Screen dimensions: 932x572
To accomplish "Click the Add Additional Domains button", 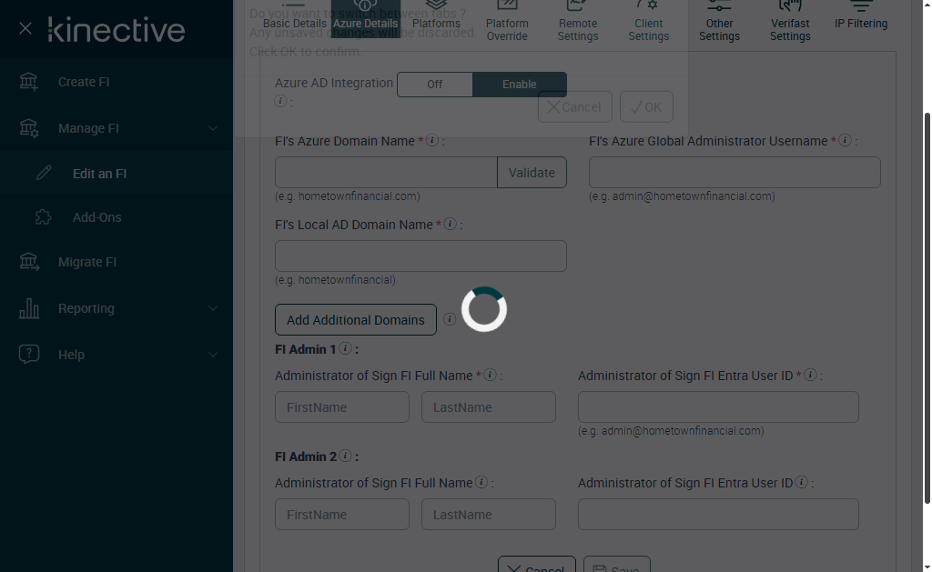I will tap(356, 319).
